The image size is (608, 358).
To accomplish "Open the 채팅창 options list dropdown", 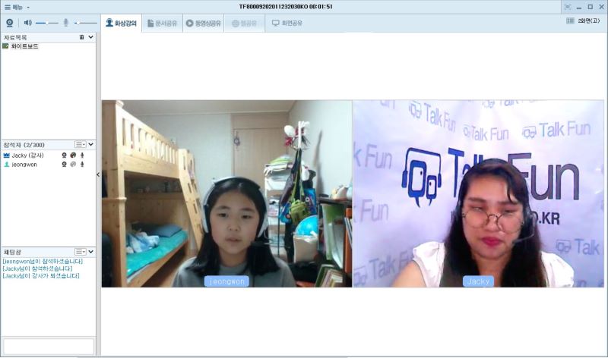I will click(x=80, y=251).
